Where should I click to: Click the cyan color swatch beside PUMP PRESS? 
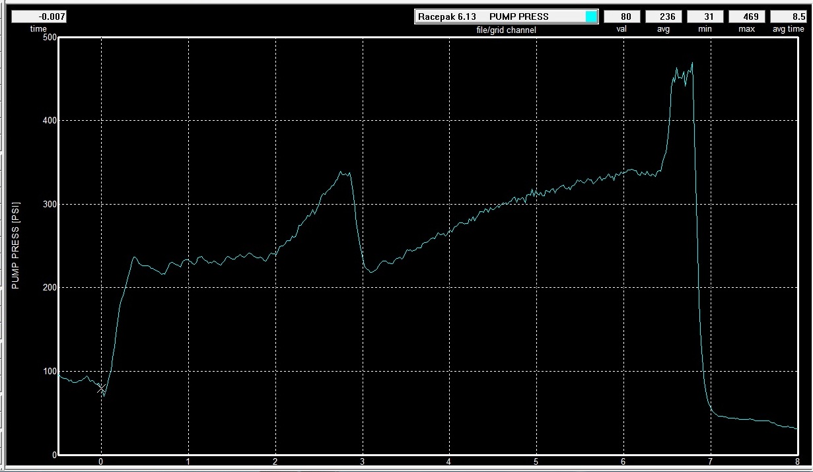point(591,17)
